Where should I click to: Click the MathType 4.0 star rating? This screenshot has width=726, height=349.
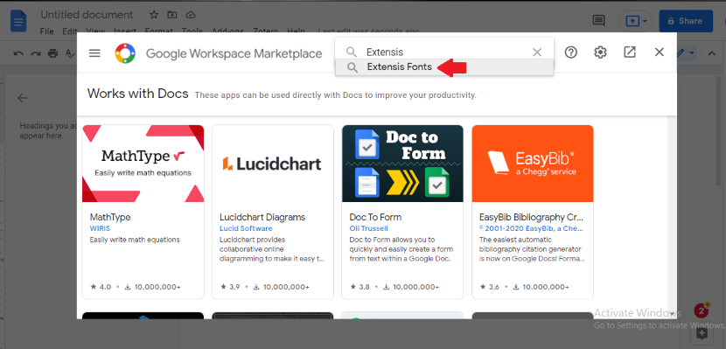(x=101, y=287)
